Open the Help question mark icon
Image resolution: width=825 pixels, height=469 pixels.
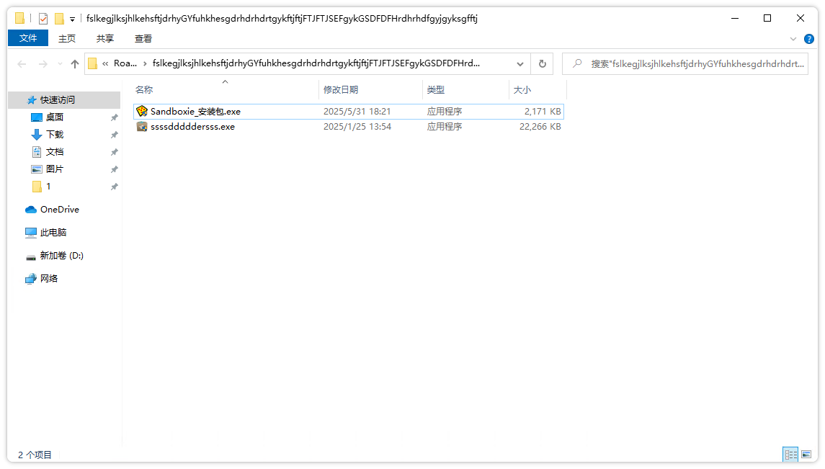808,39
